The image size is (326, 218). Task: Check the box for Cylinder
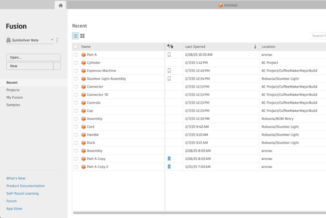tap(75, 63)
